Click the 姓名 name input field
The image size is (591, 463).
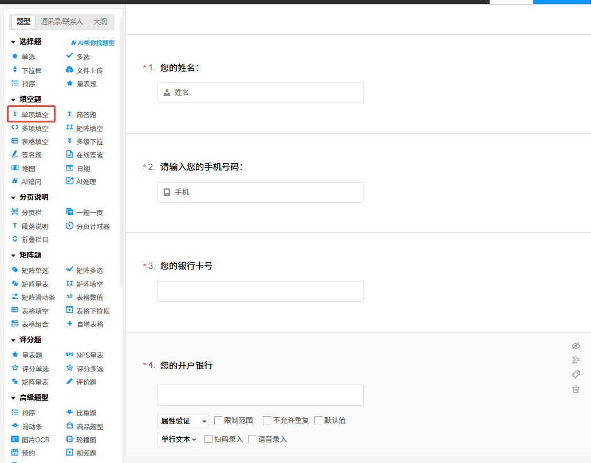coord(261,93)
